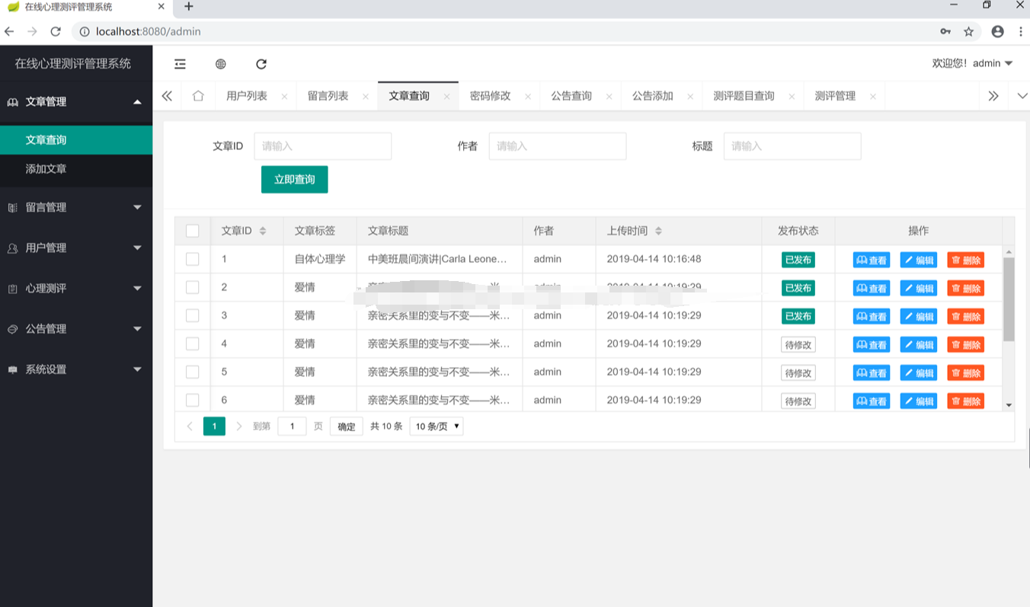Reload the page in the browser
The height and width of the screenshot is (607, 1030).
(55, 31)
